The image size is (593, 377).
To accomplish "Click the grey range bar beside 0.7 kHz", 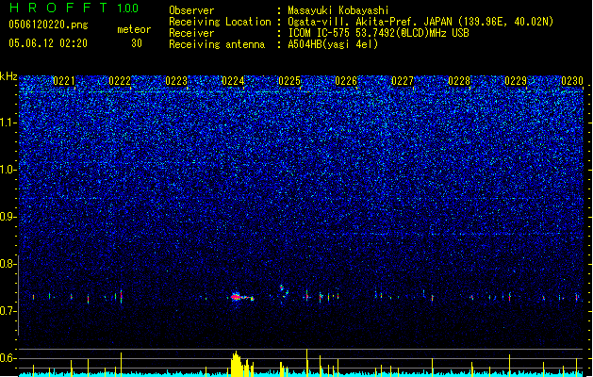I will [x=19, y=295].
